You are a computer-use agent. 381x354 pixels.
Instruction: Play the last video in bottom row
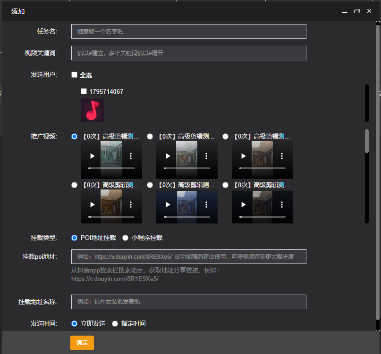[x=243, y=205]
